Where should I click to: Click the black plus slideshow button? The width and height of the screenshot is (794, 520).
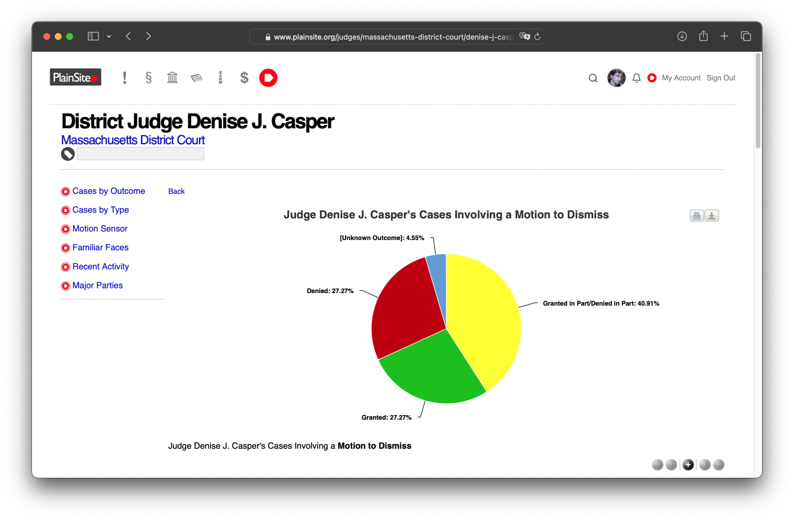tap(688, 465)
